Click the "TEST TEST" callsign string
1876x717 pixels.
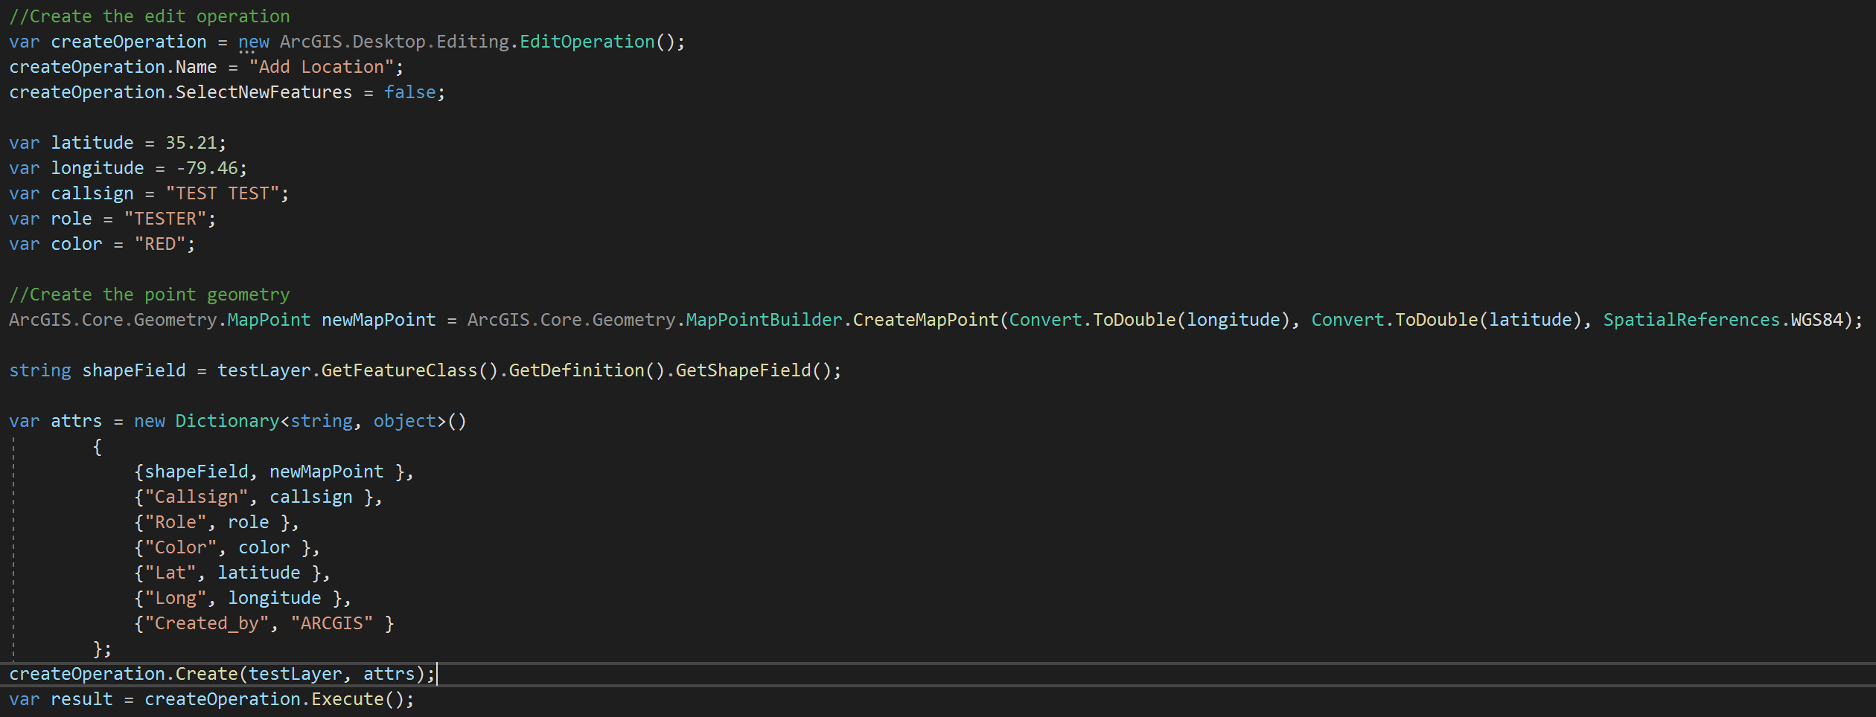[x=222, y=193]
